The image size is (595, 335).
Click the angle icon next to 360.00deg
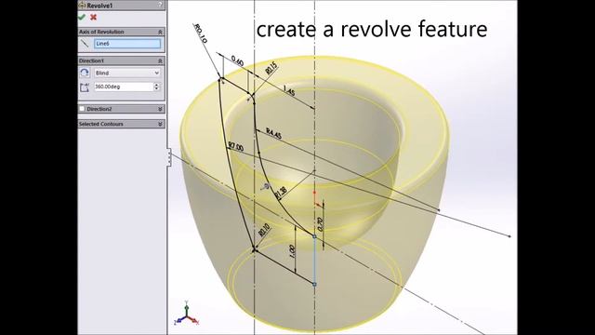click(x=85, y=87)
